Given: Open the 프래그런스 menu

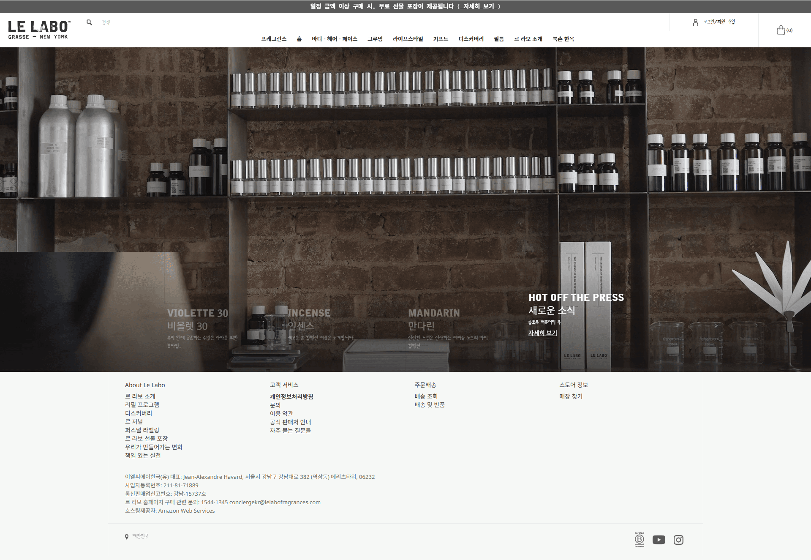Looking at the screenshot, I should tap(274, 39).
